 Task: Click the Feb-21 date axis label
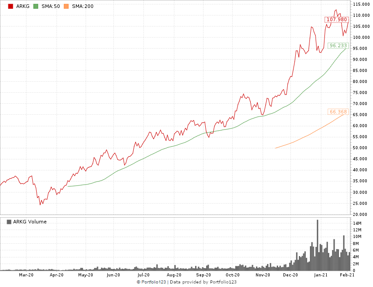click(x=347, y=275)
